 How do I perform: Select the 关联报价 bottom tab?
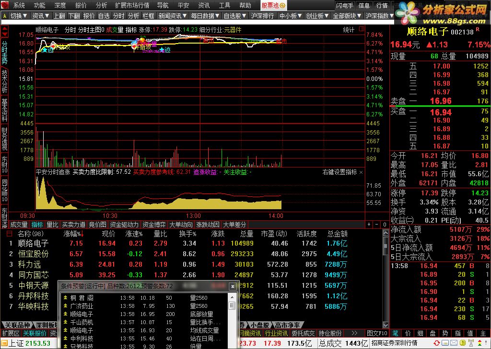(x=35, y=333)
